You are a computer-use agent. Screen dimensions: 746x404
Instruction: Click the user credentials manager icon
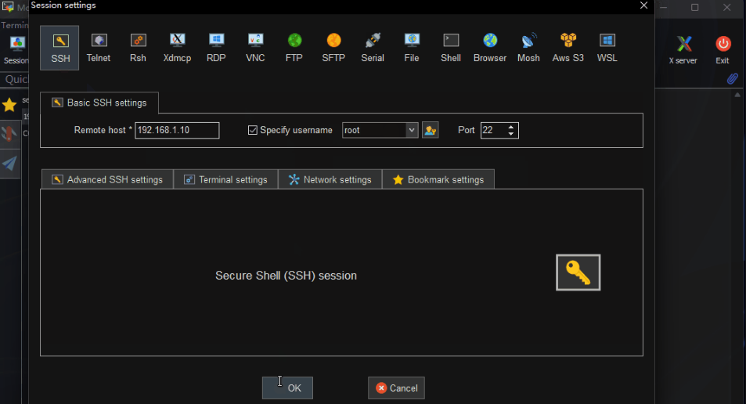coord(430,131)
